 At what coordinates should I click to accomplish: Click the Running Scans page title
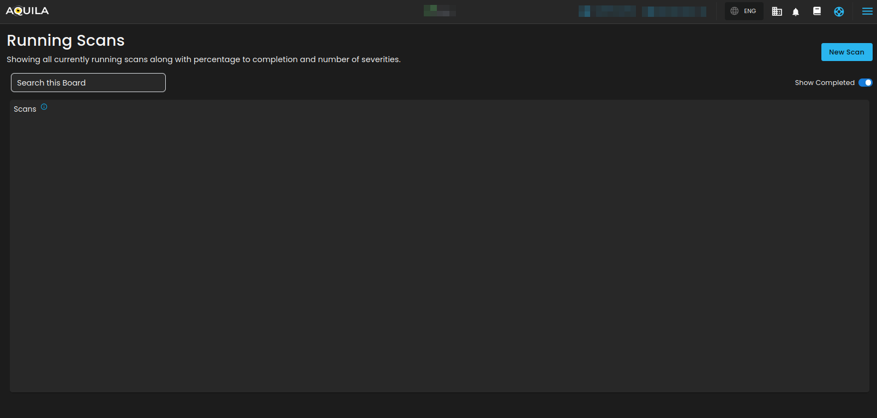coord(65,40)
